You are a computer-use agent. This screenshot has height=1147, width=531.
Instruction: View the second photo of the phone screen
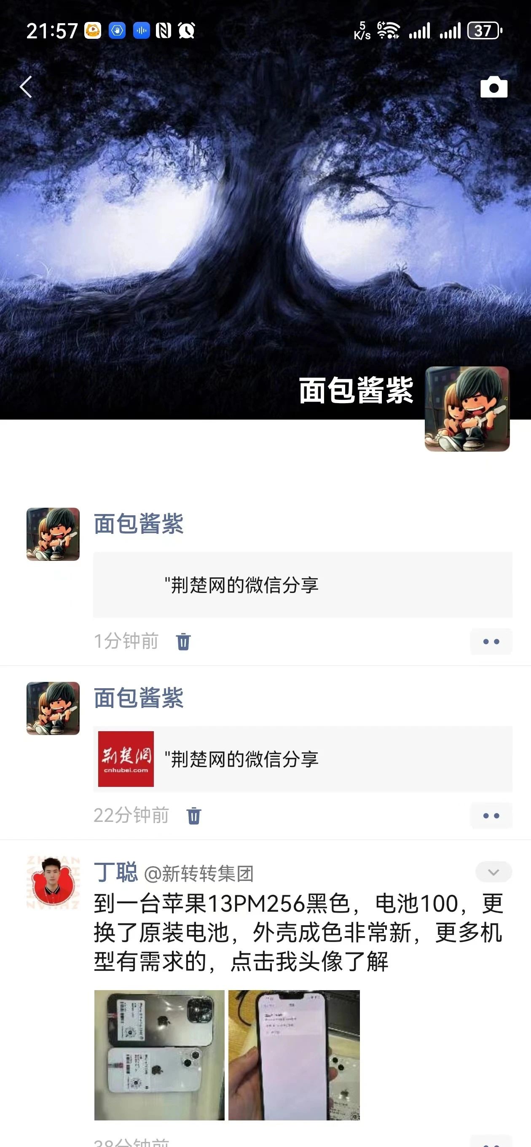(x=294, y=1055)
